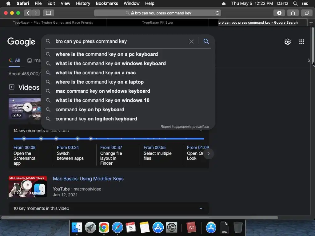The width and height of the screenshot is (315, 236).
Task: Open Google settings gear icon
Action: [288, 42]
